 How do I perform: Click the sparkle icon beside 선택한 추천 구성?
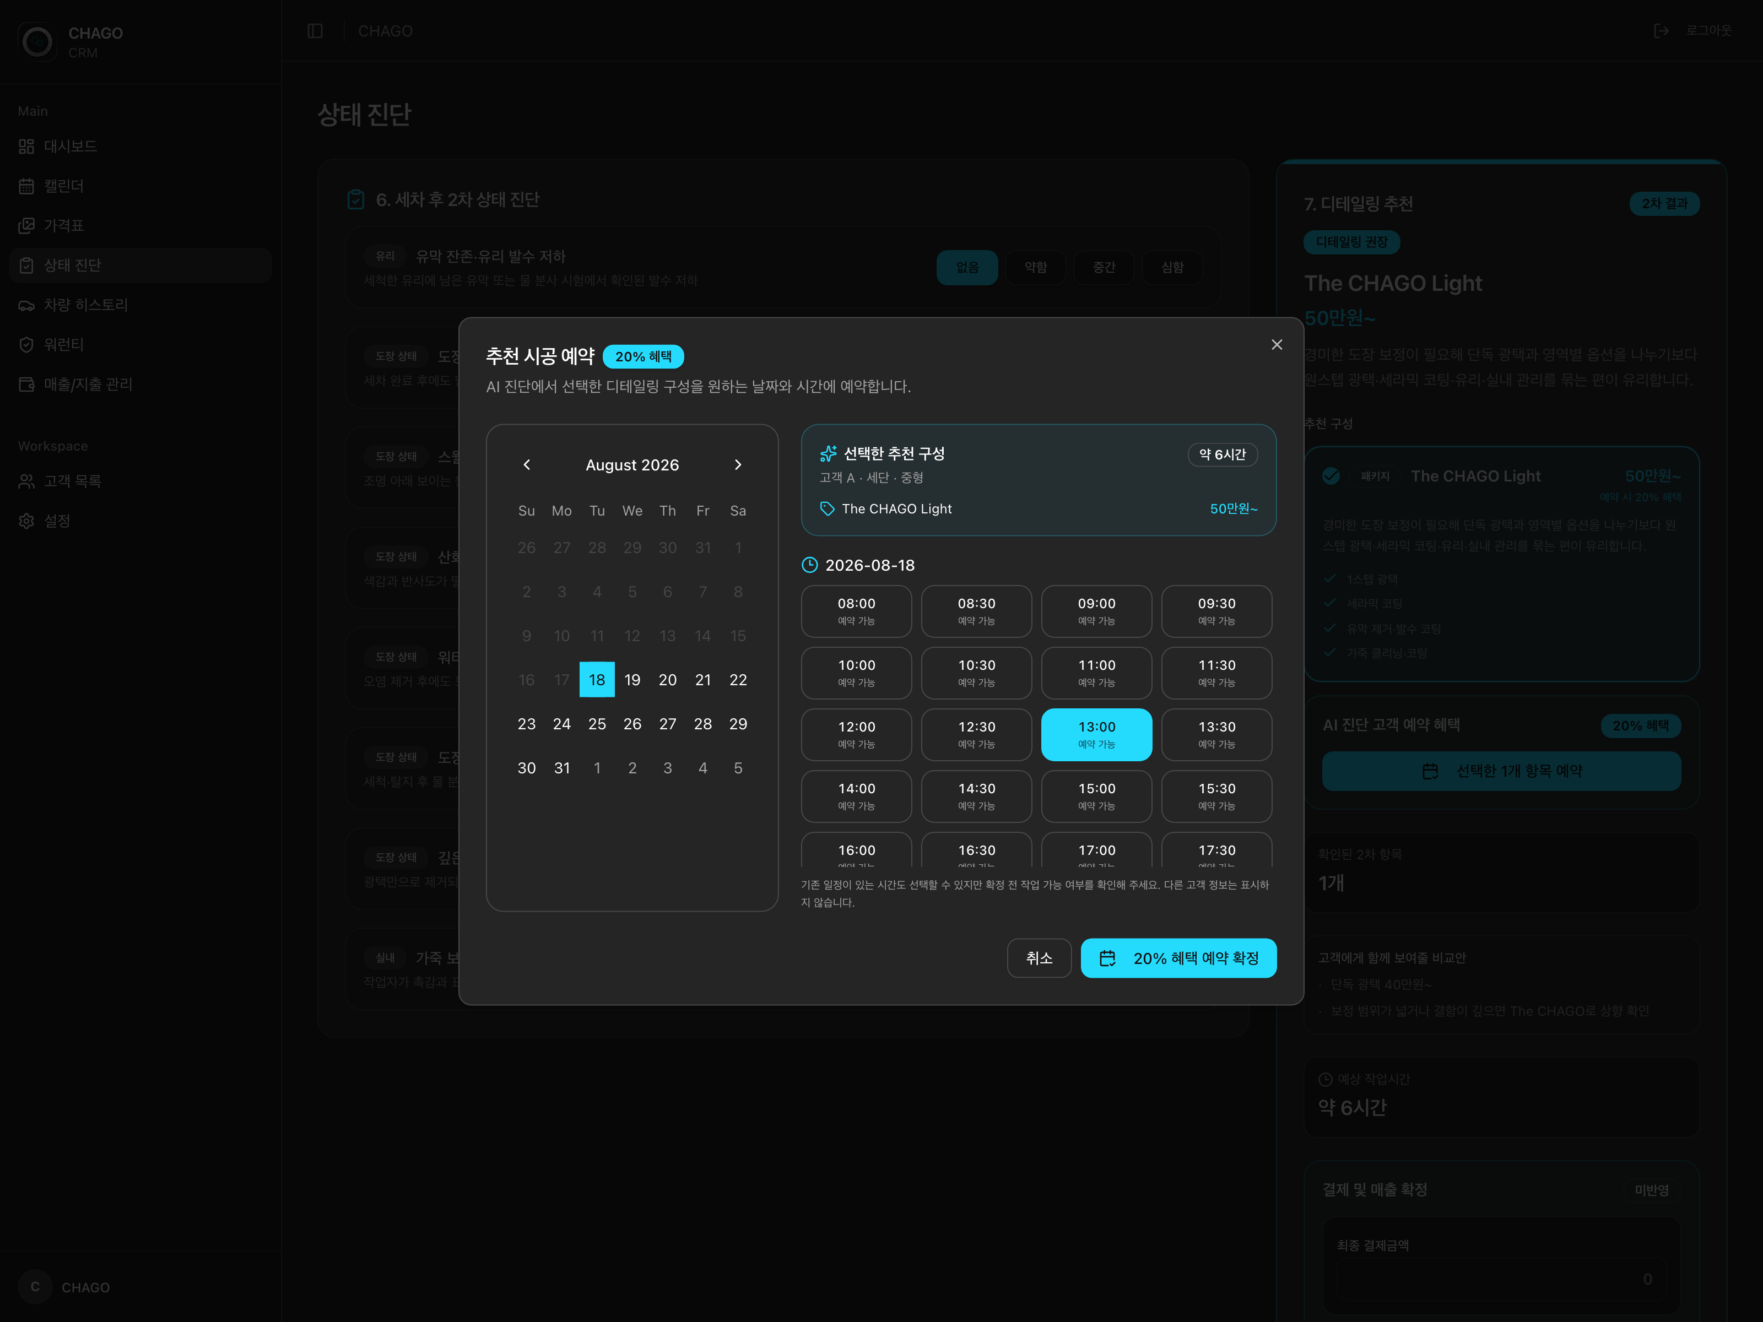pyautogui.click(x=828, y=453)
